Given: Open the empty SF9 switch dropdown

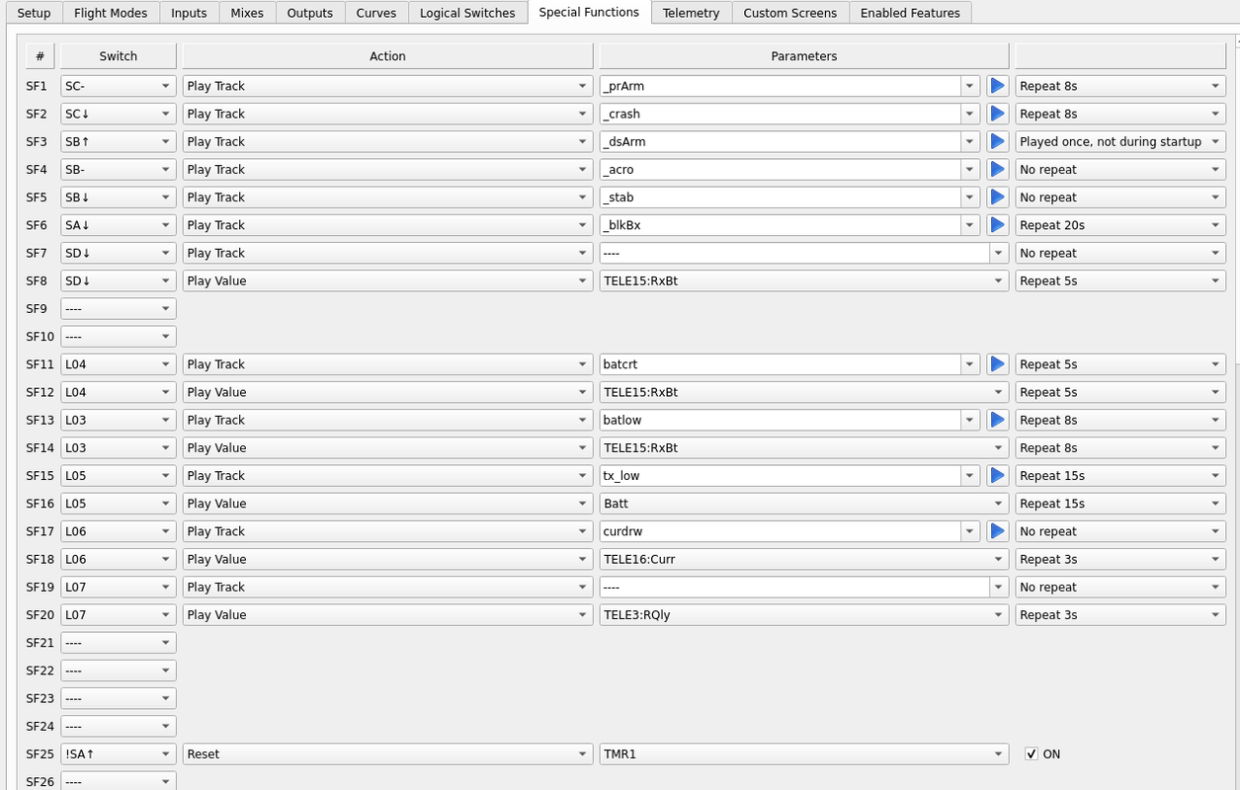Looking at the screenshot, I should pyautogui.click(x=119, y=308).
